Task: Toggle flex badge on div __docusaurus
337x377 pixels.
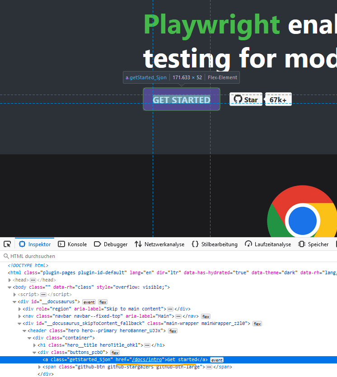Action: [103, 302]
